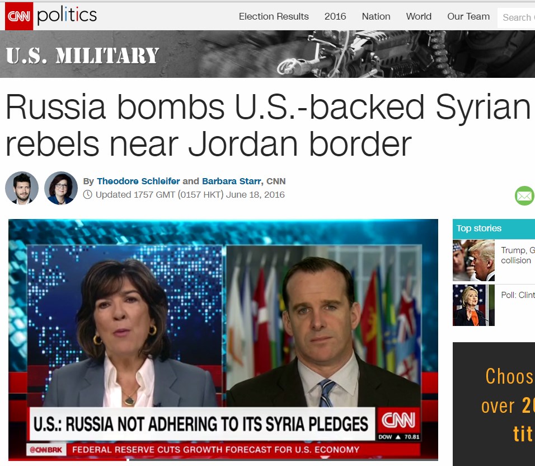Viewport: 535px width, 466px height.
Task: Click the green email share icon
Action: [x=525, y=195]
